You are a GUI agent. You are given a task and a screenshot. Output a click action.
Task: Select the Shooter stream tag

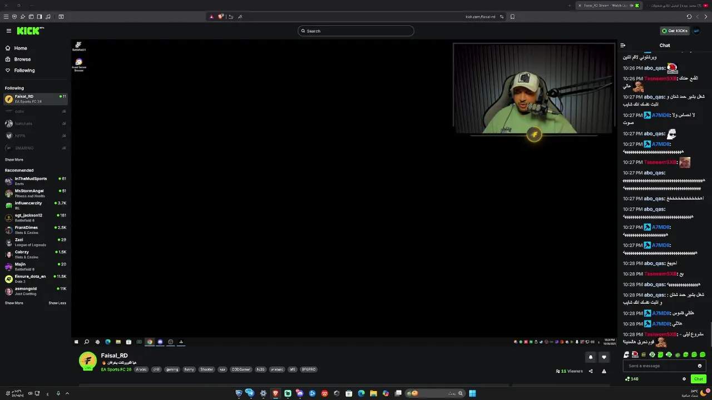click(206, 369)
